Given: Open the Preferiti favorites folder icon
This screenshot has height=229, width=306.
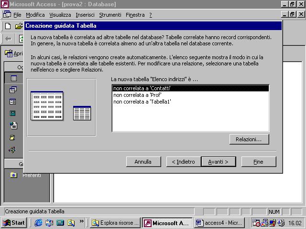Looking at the screenshot, I should 14,175.
